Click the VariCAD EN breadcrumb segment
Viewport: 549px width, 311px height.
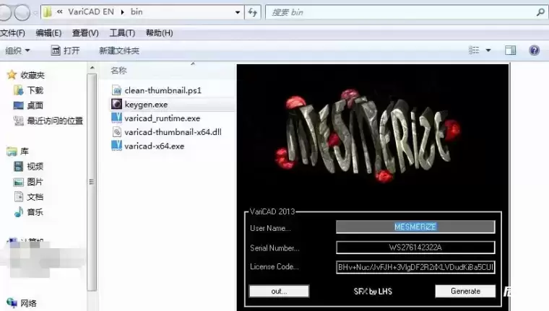pyautogui.click(x=91, y=12)
